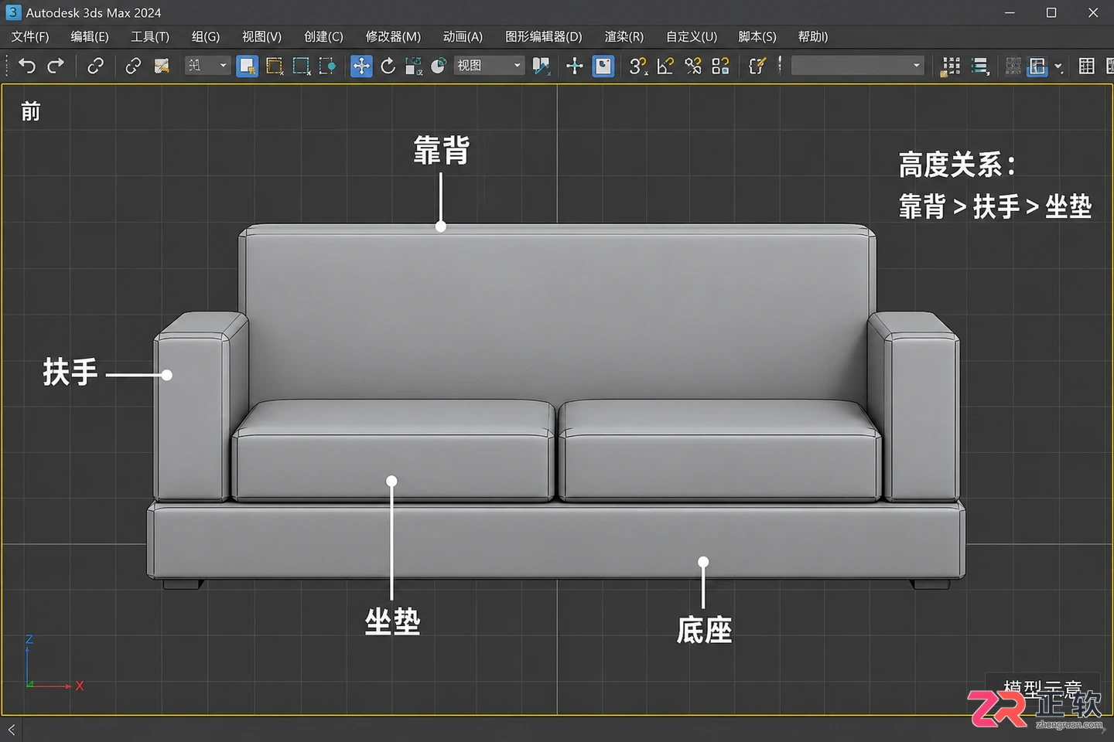
Task: Click the 前 viewport label
Action: click(x=31, y=112)
